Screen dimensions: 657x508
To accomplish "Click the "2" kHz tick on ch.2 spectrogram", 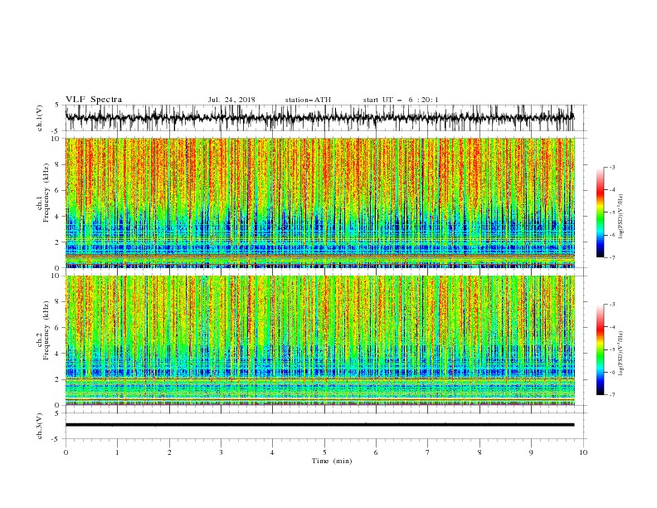I will tap(57, 379).
